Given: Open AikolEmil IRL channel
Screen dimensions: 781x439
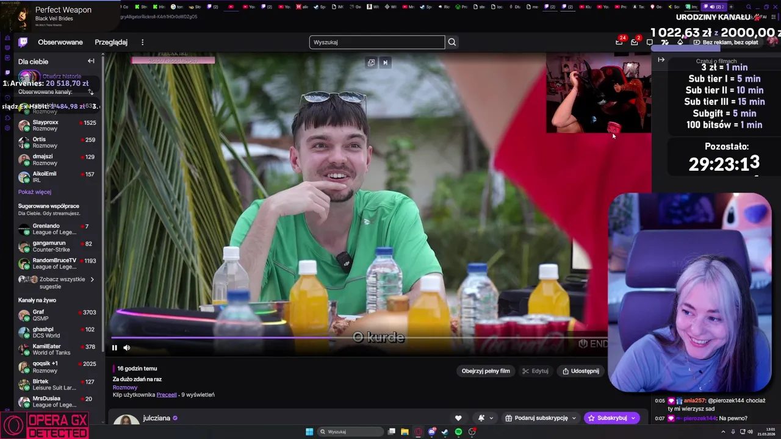Looking at the screenshot, I should point(58,177).
